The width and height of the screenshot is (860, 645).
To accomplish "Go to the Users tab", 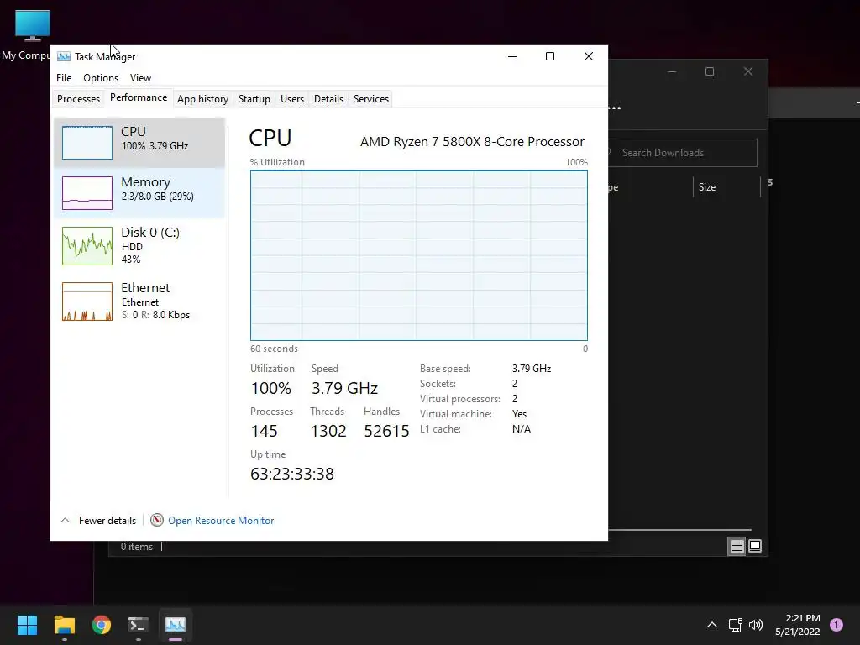I will (291, 99).
